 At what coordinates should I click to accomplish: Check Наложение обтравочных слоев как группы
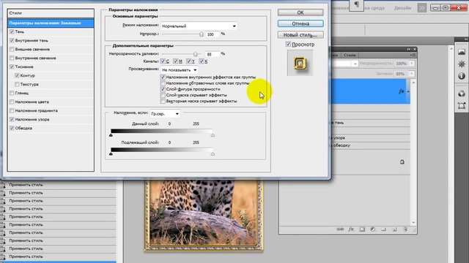163,83
